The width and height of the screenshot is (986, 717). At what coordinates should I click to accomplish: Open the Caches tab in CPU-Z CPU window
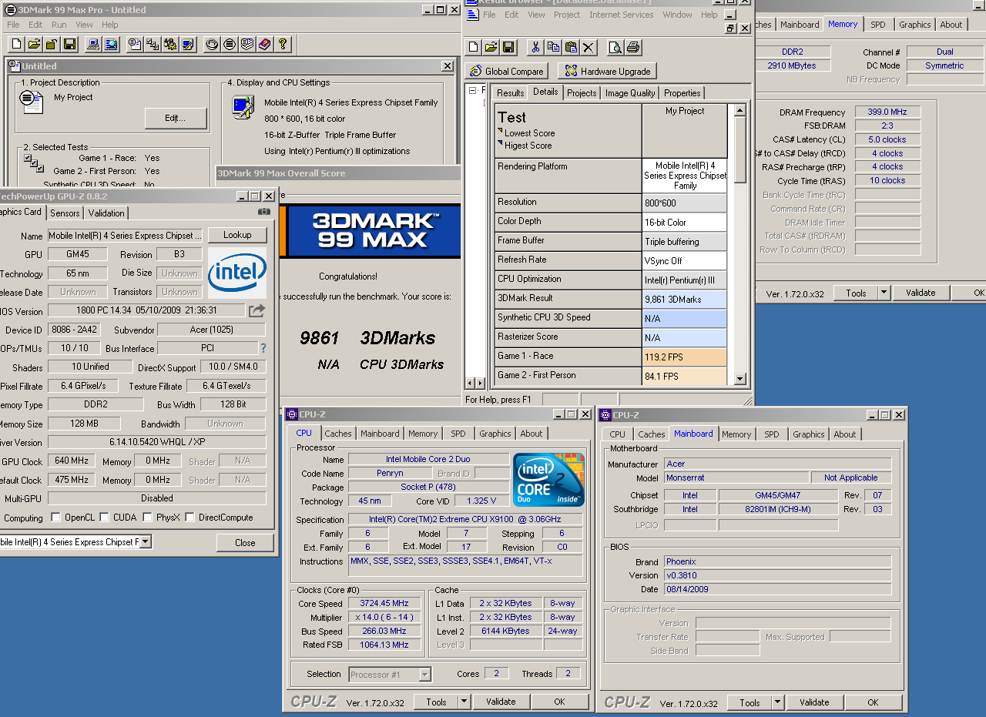coord(337,434)
